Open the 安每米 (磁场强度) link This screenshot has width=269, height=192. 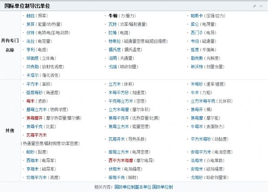point(197,169)
